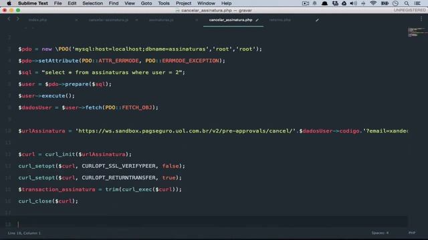Click the clock icon in the menu bar
The width and height of the screenshot is (428, 240).
point(395,3)
